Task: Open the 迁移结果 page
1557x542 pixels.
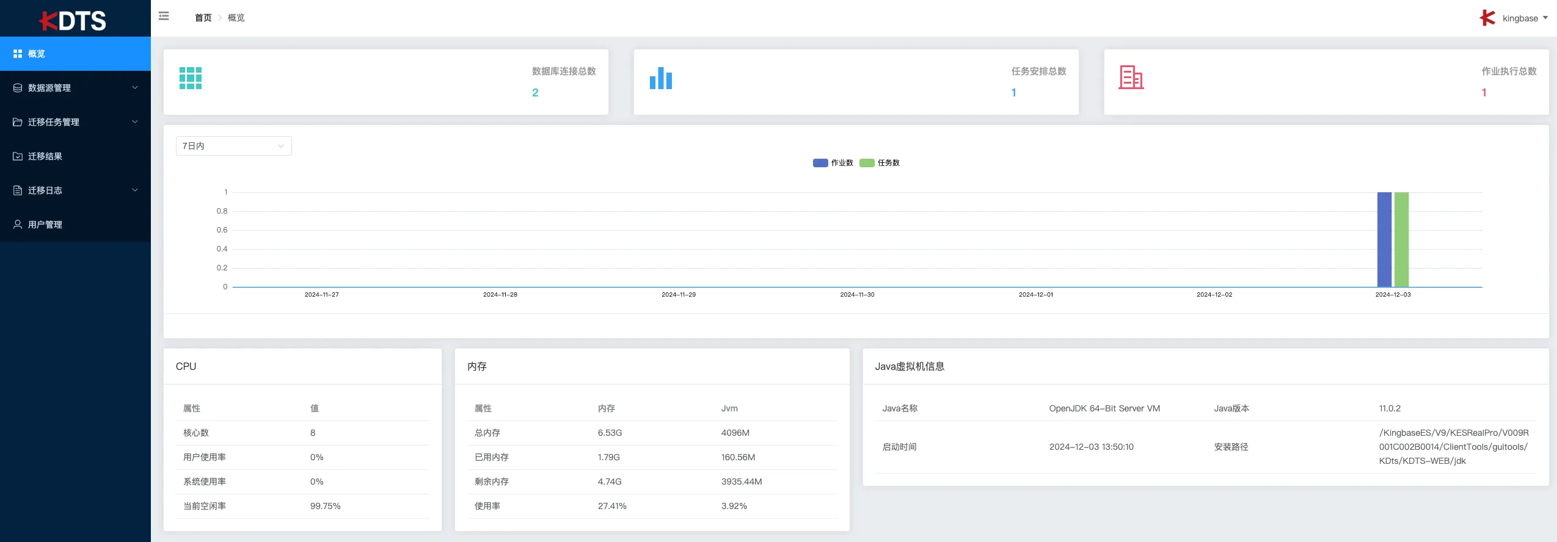Action: tap(75, 156)
